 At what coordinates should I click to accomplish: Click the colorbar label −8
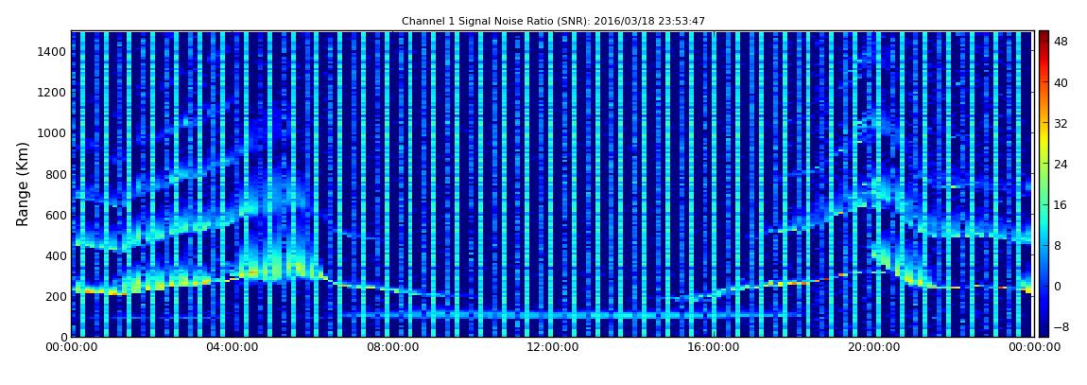click(1060, 326)
